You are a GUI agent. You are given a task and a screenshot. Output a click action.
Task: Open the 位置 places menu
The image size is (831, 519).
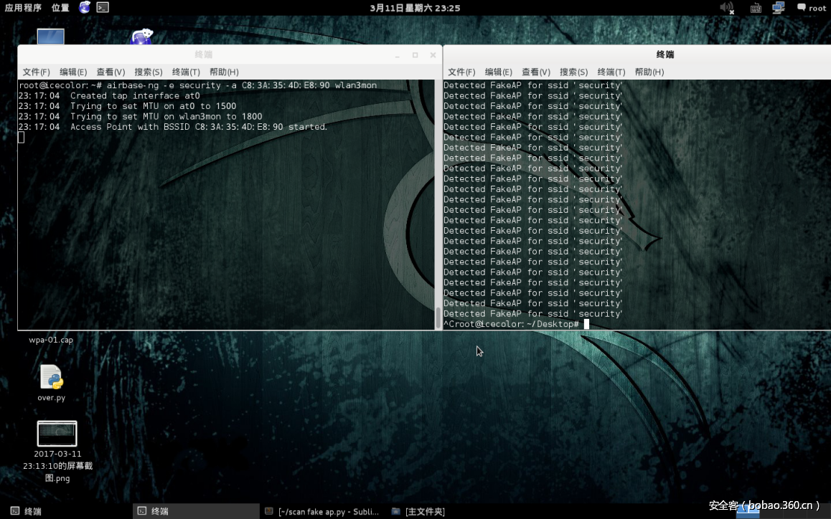[60, 8]
